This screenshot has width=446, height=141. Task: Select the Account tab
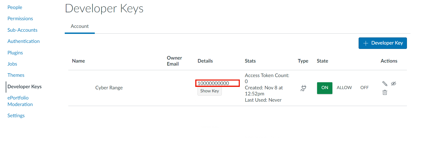(80, 26)
